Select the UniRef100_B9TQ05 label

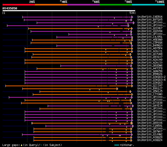coord(150,20)
